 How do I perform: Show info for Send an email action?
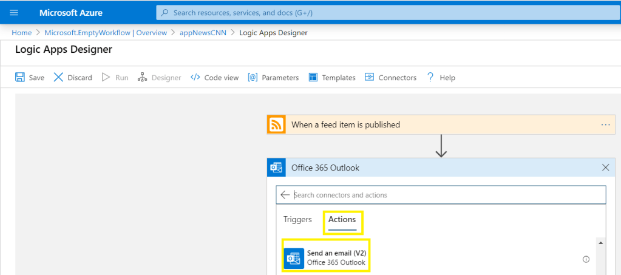586,259
